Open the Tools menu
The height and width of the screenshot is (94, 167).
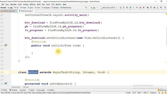(48, 4)
